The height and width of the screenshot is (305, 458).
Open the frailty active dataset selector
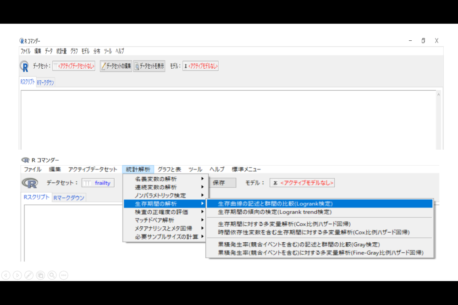(98, 183)
